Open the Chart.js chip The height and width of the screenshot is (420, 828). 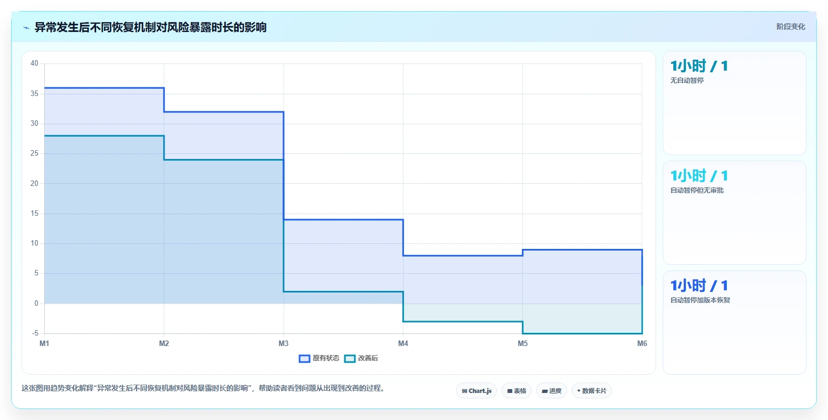(476, 391)
